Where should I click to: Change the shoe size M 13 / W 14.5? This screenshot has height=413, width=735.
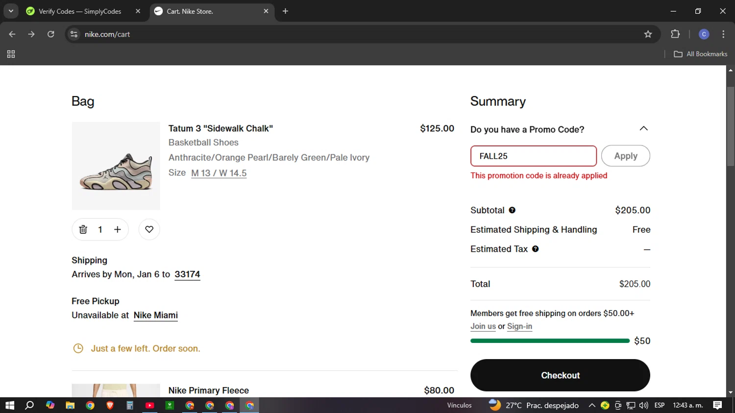click(219, 173)
